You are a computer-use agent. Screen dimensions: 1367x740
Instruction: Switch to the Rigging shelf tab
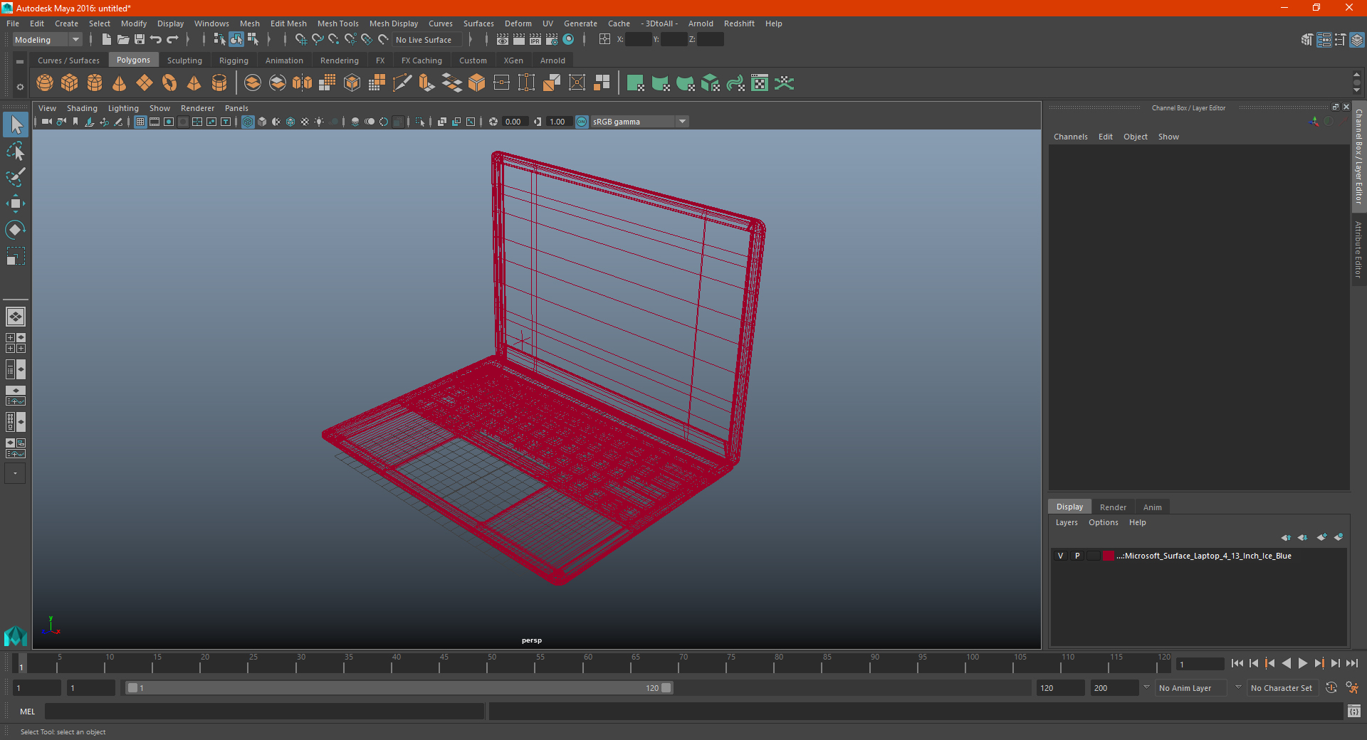(x=234, y=60)
